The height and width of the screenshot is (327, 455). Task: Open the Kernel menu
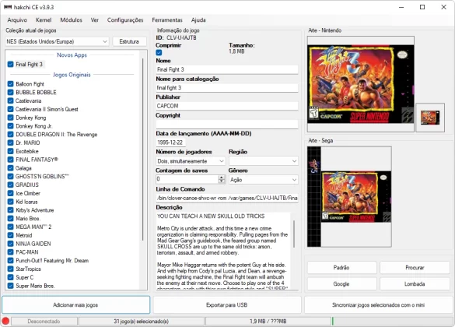tap(44, 20)
